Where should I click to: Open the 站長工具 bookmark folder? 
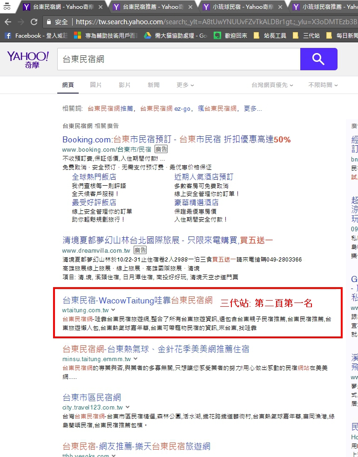[270, 35]
